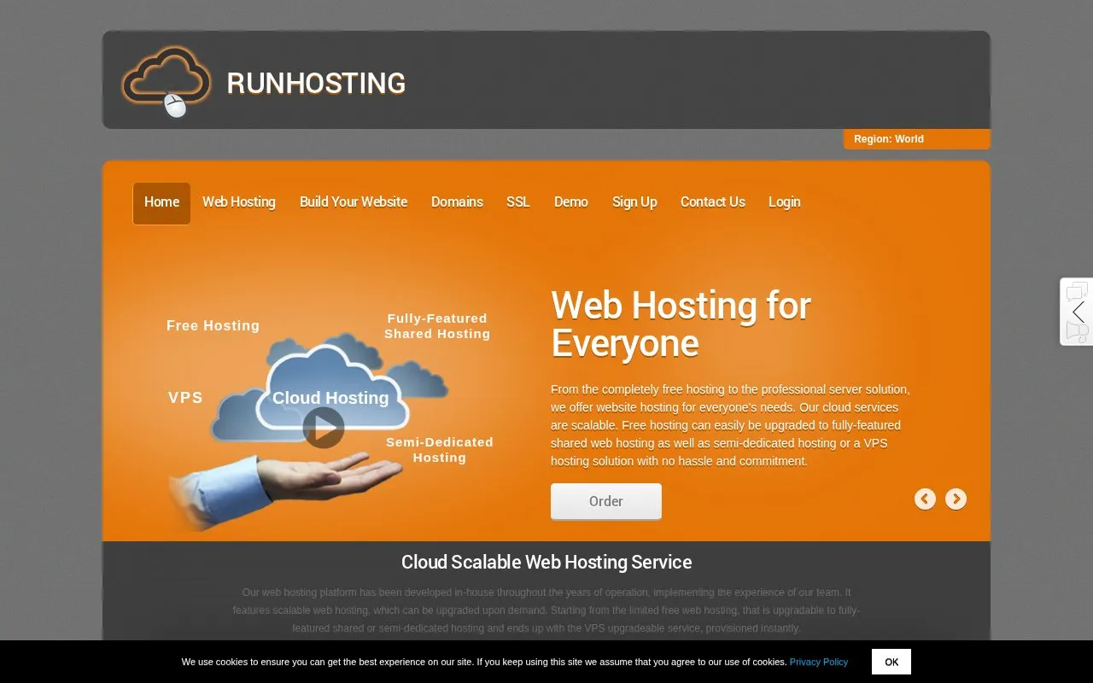Open the Demo menu item
The height and width of the screenshot is (683, 1093).
pos(571,202)
